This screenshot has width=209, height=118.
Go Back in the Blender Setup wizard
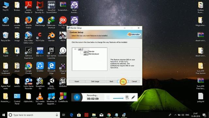[111, 81]
